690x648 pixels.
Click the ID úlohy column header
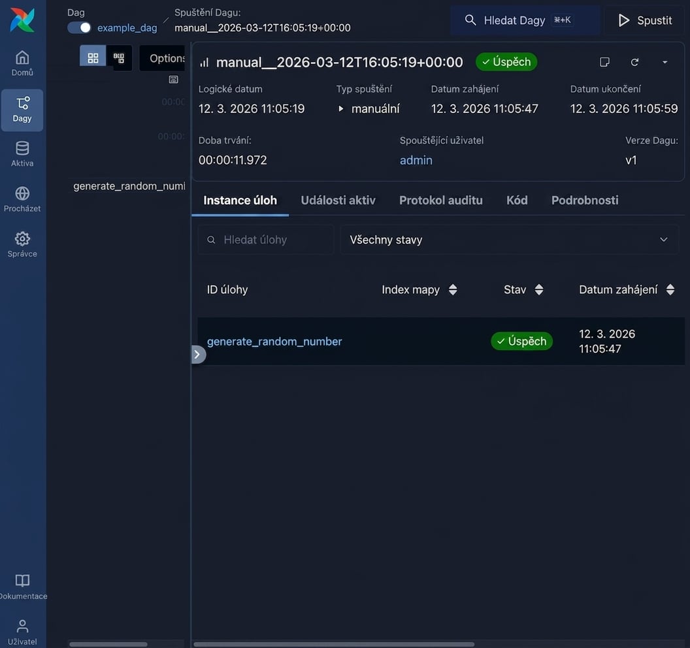[x=227, y=289]
